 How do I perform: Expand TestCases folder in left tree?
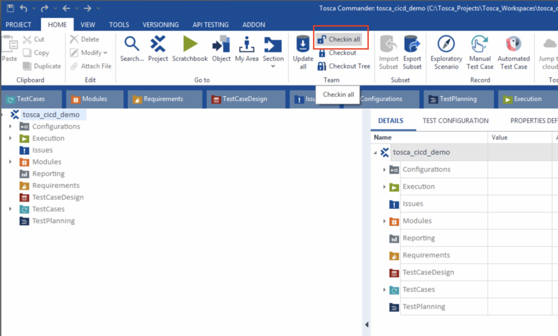[10, 209]
